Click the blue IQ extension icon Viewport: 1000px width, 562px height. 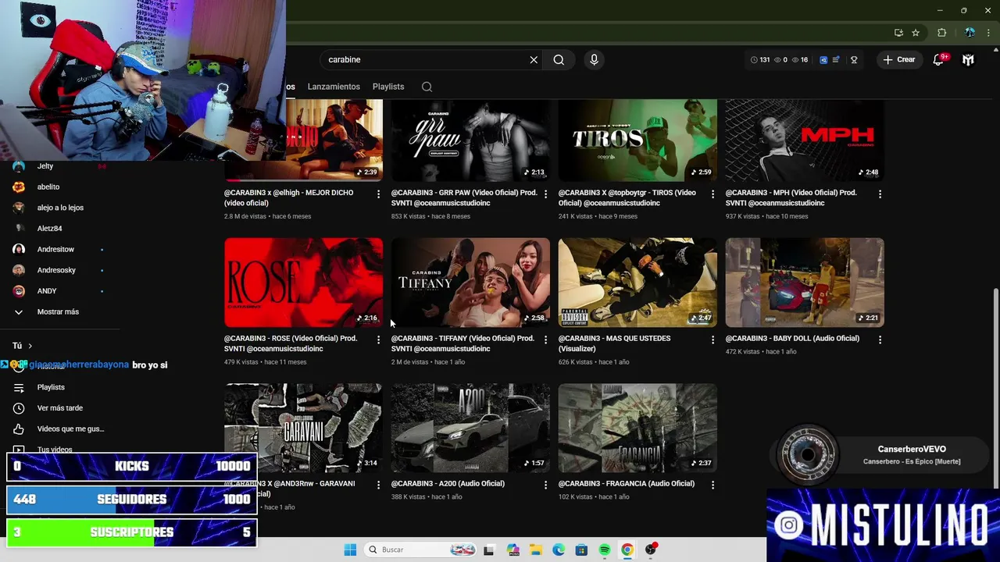point(823,59)
